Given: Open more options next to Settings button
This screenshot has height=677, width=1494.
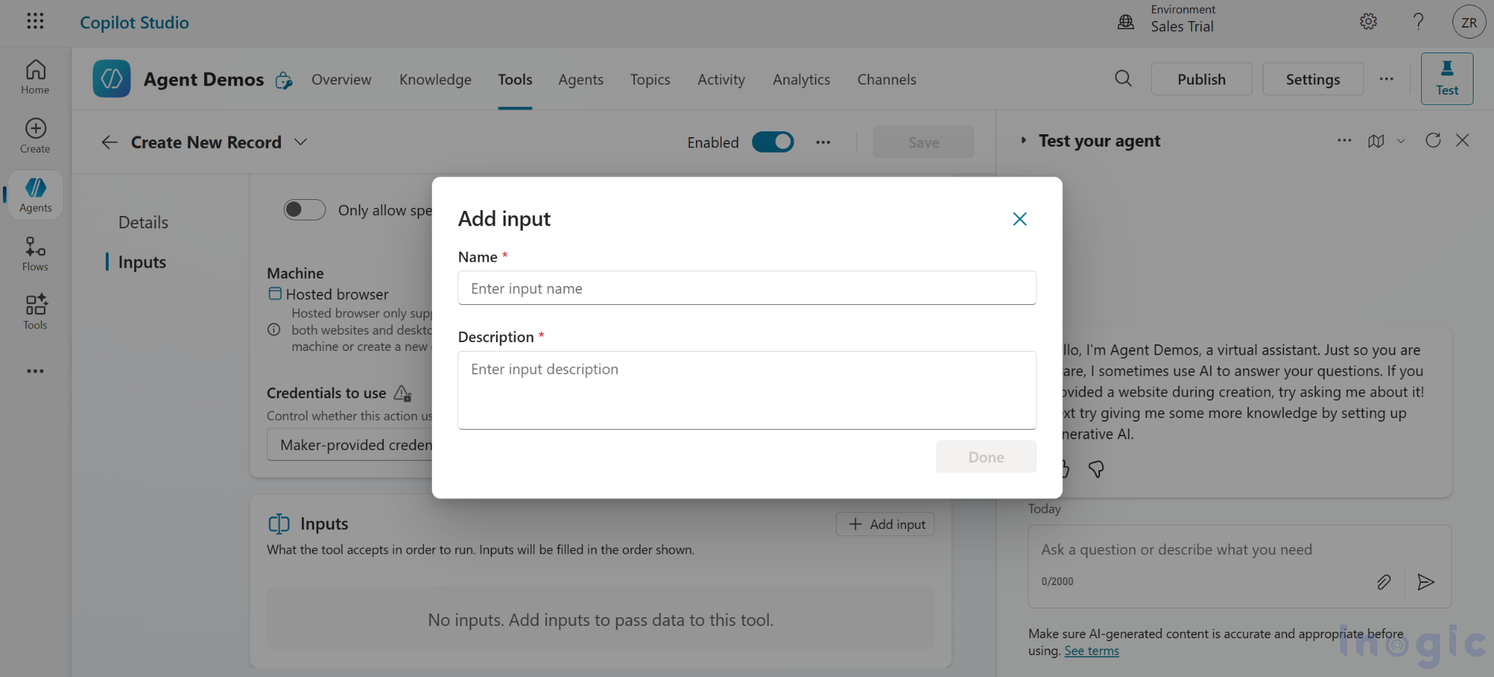Looking at the screenshot, I should (x=1387, y=79).
